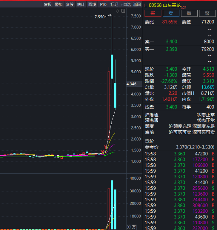This screenshot has height=230, width=217.
Task: Click the X1万 volume unit label
Action: pos(131,227)
